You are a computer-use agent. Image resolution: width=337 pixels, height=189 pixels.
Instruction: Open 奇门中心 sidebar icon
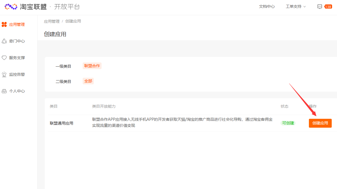click(4, 41)
